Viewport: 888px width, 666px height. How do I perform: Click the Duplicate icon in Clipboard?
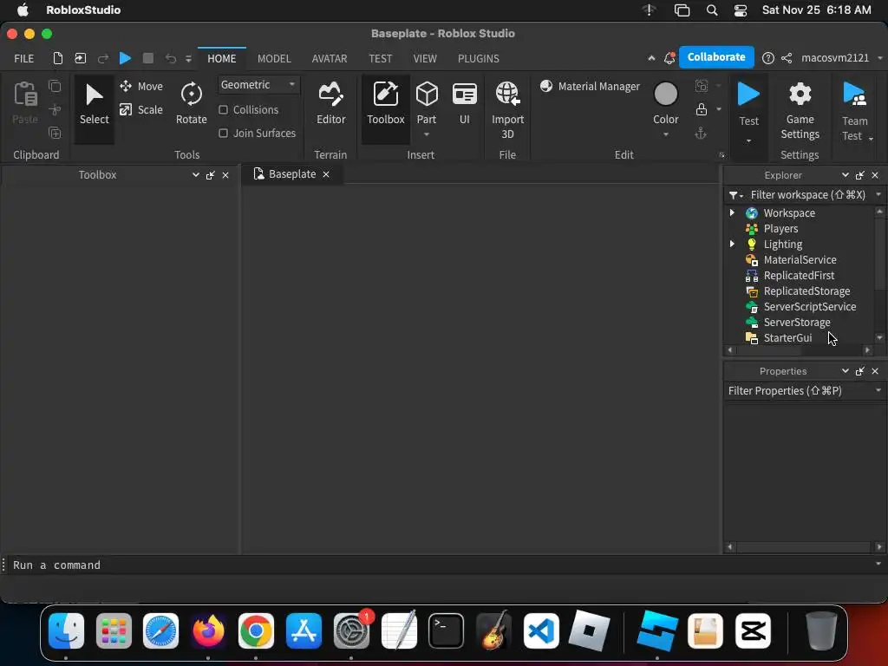click(x=55, y=133)
